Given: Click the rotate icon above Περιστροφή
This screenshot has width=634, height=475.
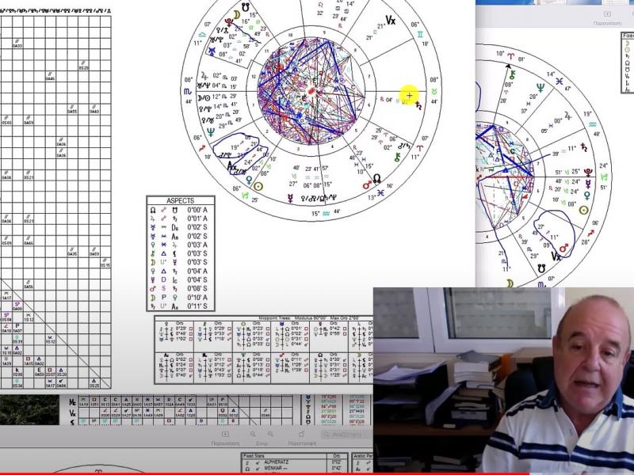Looking at the screenshot, I should [x=302, y=434].
